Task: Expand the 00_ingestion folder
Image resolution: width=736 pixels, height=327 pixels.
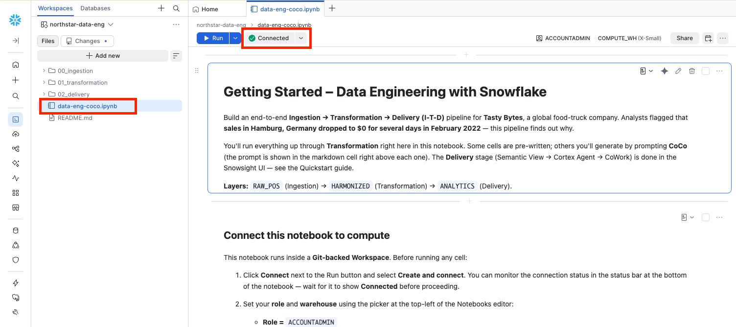Action: click(44, 71)
